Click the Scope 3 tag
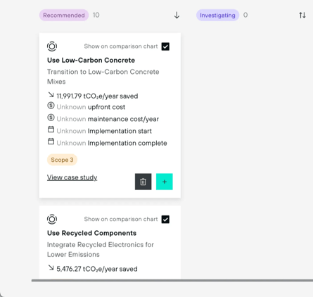Image resolution: width=313 pixels, height=297 pixels. [62, 160]
